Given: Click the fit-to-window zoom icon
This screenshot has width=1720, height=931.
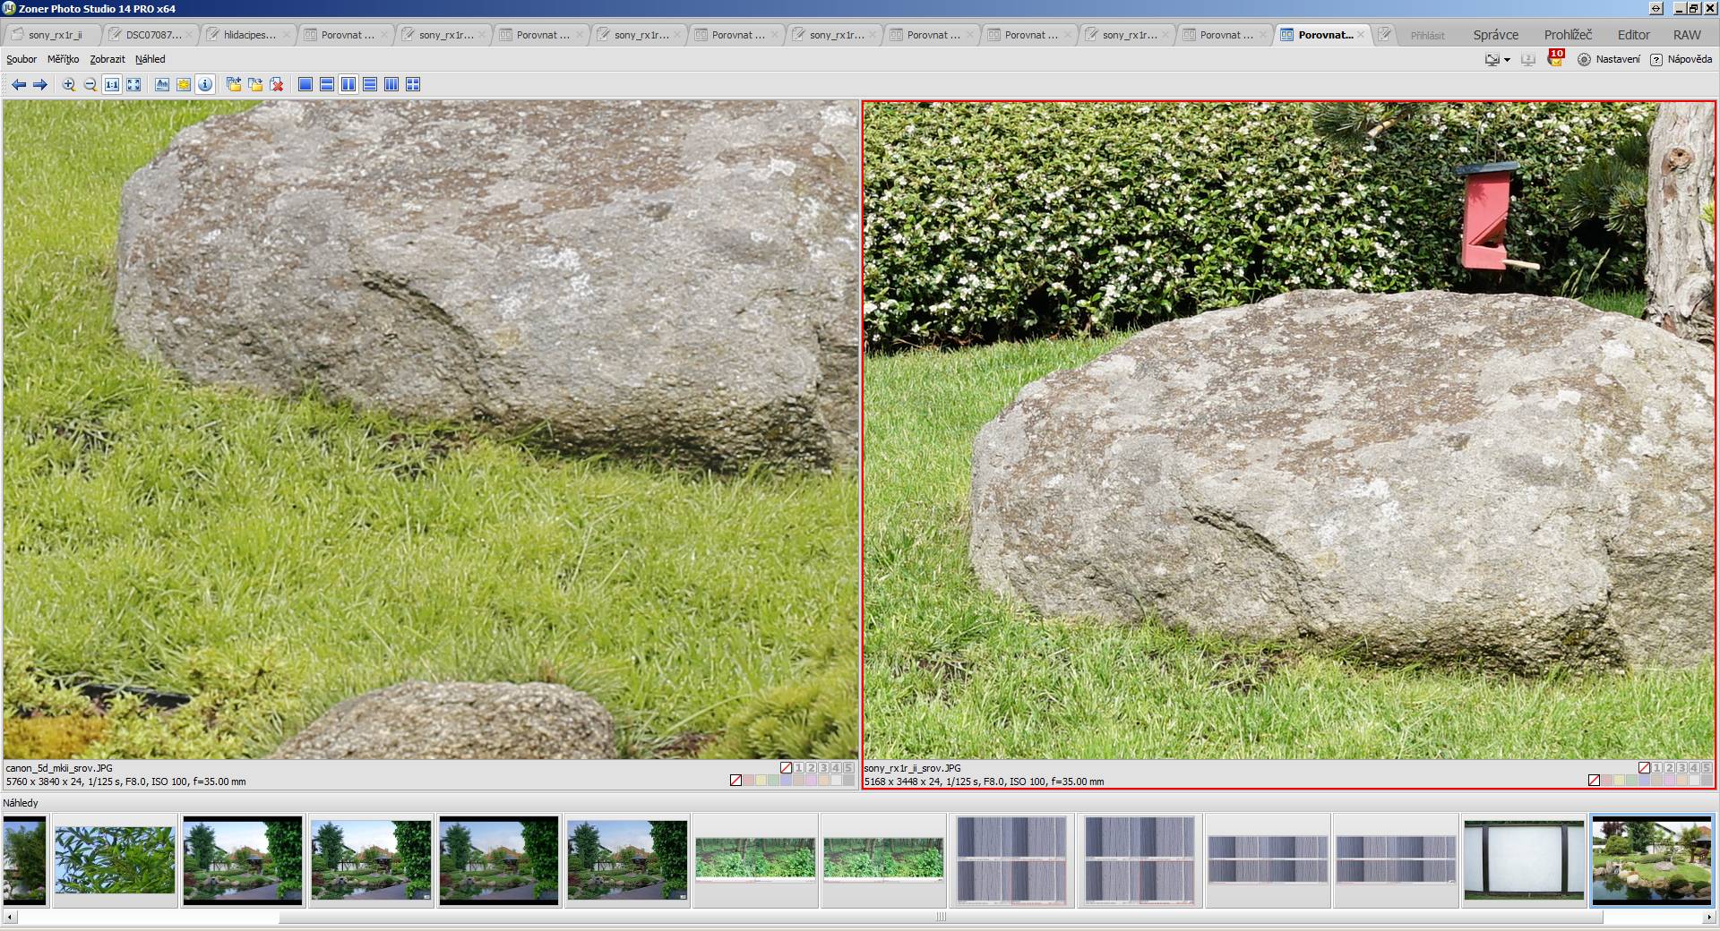Looking at the screenshot, I should pos(133,84).
